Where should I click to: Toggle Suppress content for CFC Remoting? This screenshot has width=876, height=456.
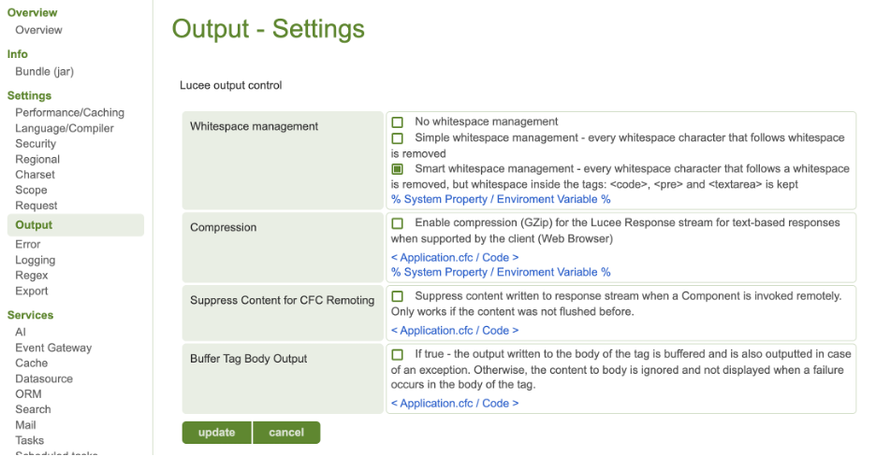pyautogui.click(x=398, y=296)
